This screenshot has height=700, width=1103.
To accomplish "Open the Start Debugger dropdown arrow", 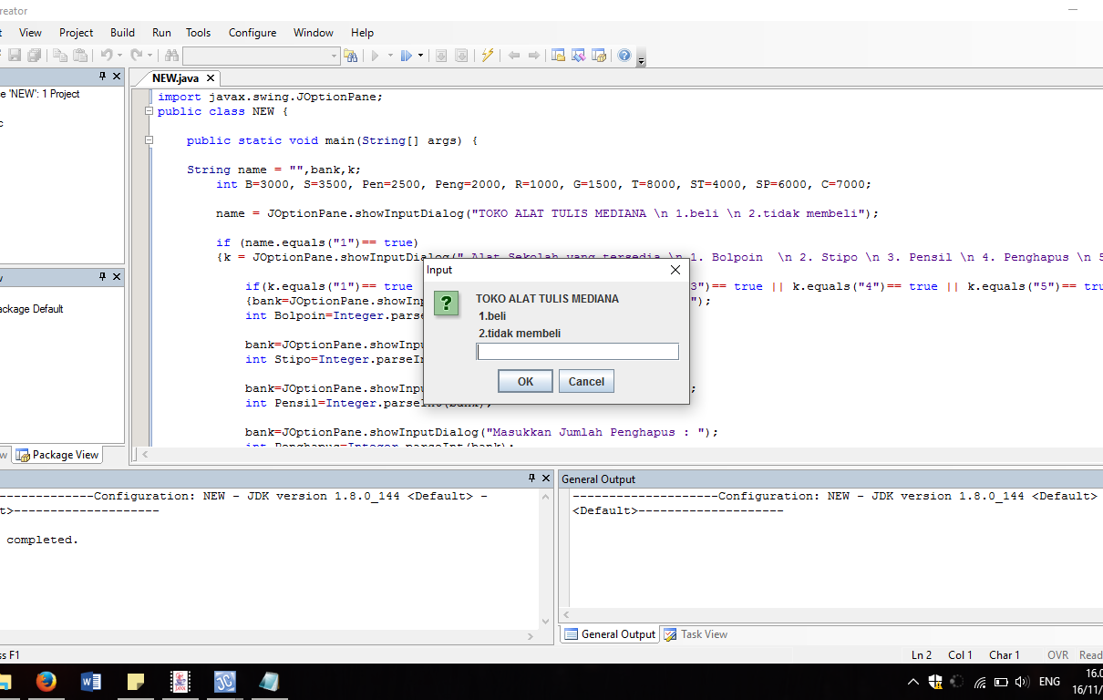I will point(420,56).
